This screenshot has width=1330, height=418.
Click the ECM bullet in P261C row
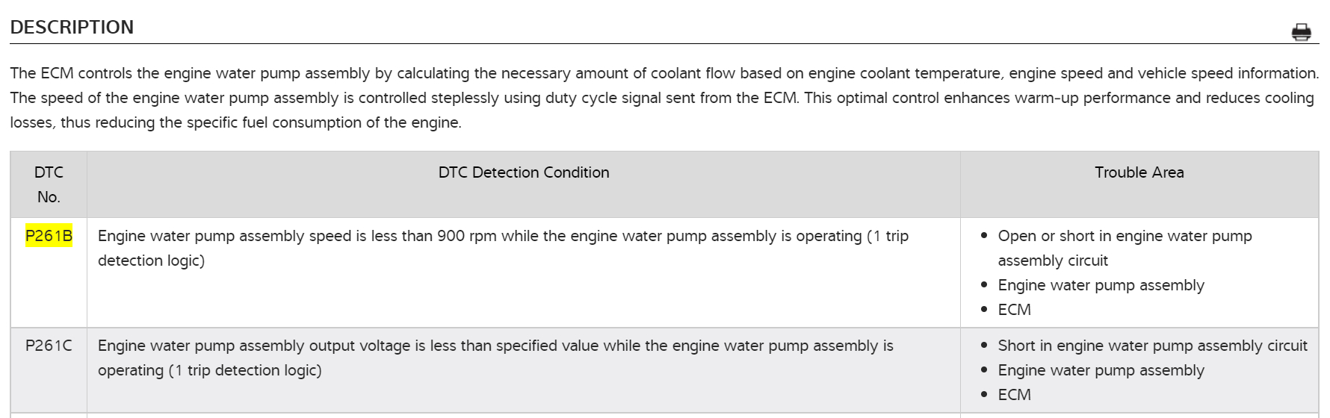1014,395
